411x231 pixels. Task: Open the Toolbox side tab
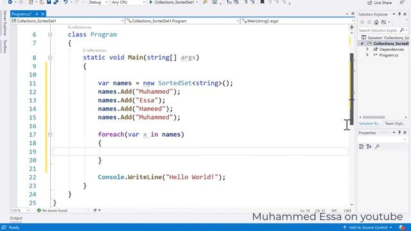pyautogui.click(x=4, y=46)
